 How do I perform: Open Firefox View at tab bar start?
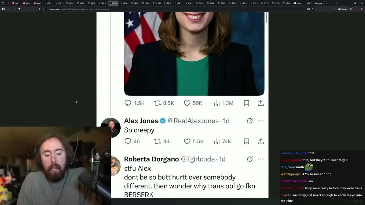point(3,3)
